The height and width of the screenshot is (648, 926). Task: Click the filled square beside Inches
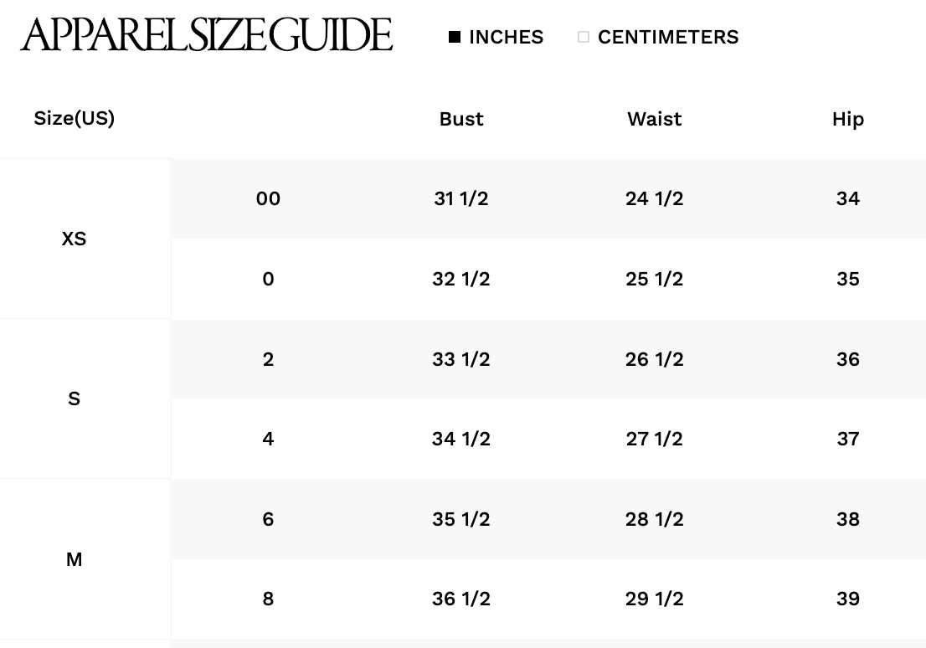pyautogui.click(x=455, y=37)
